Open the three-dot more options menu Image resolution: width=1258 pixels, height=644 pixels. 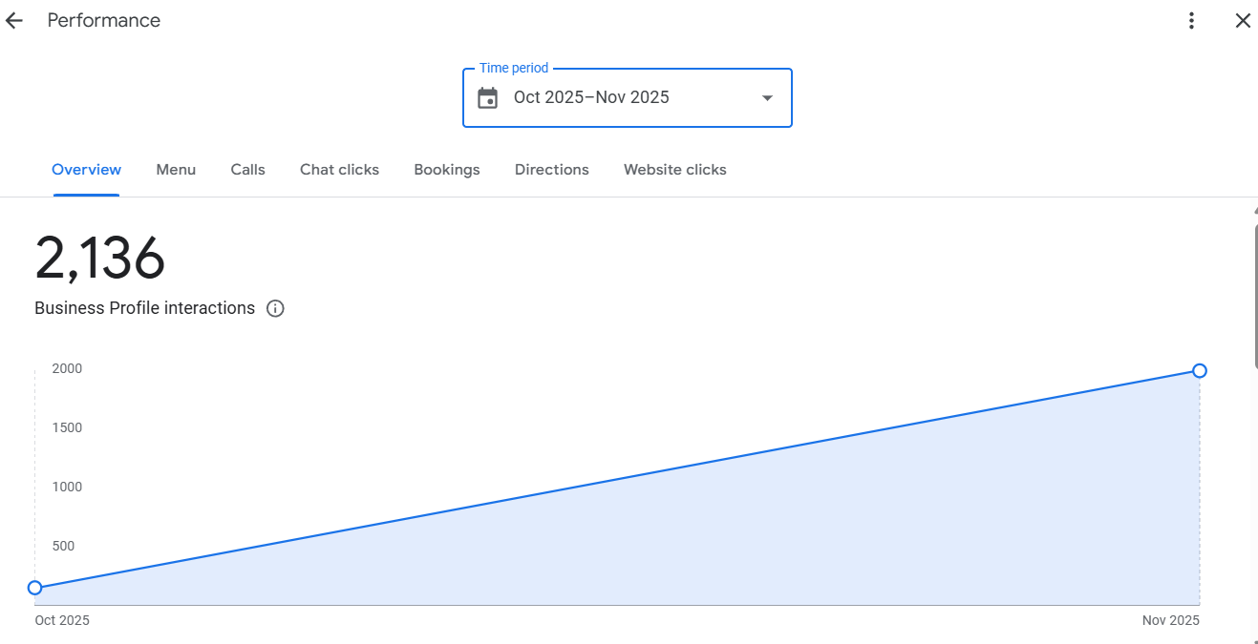pos(1191,21)
